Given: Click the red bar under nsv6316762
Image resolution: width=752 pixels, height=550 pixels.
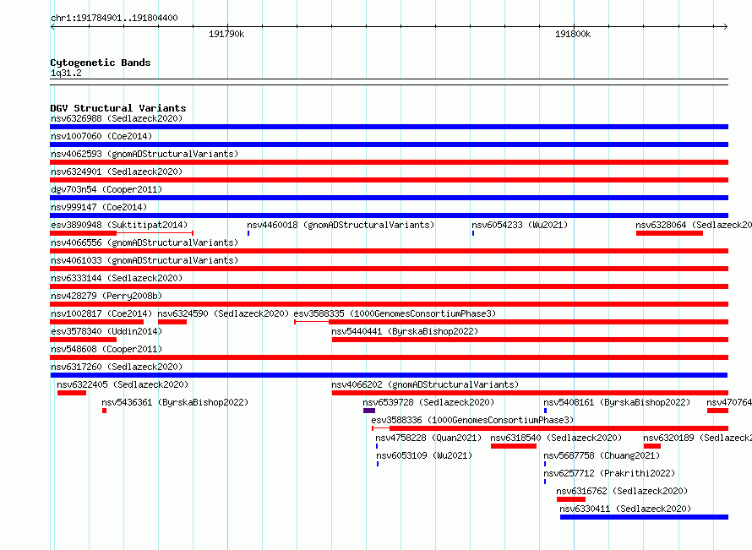Looking at the screenshot, I should 571,499.
